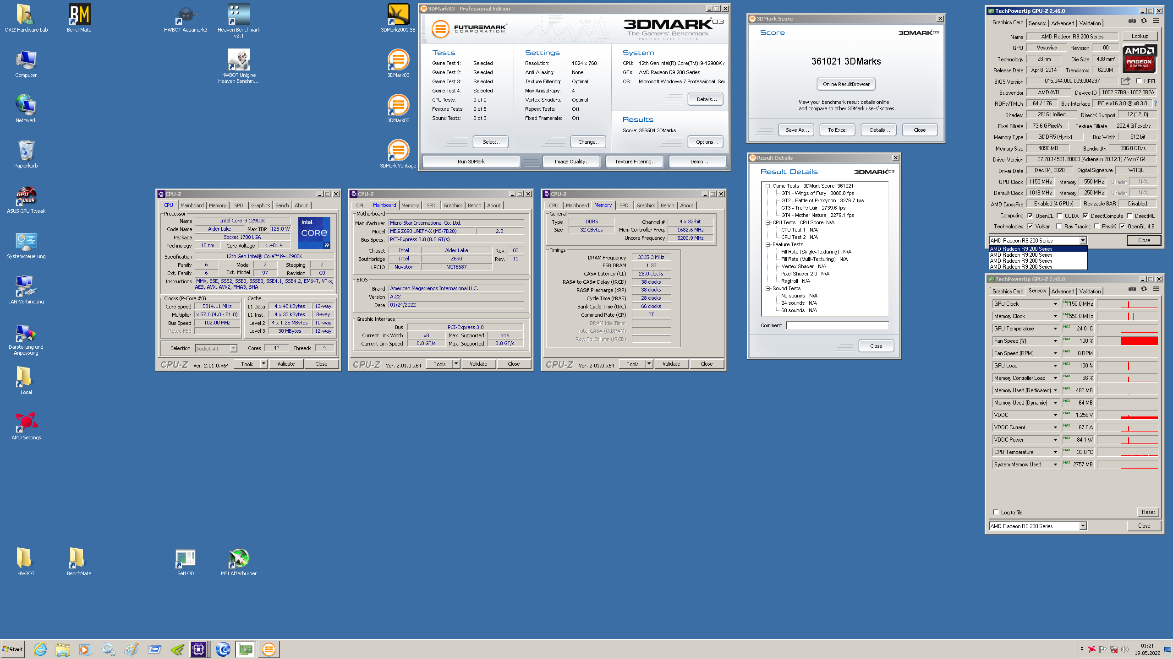Collapse the Sound Tests tree node

767,288
